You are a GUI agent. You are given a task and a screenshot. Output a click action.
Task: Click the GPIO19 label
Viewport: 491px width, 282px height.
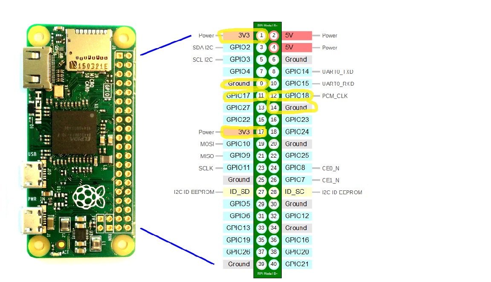coord(238,240)
